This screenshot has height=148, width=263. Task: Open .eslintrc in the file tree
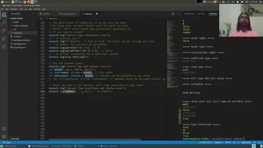[x=23, y=37]
